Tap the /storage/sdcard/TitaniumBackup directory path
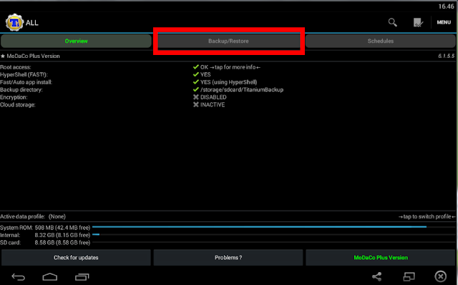Image resolution: width=458 pixels, height=285 pixels. point(242,90)
